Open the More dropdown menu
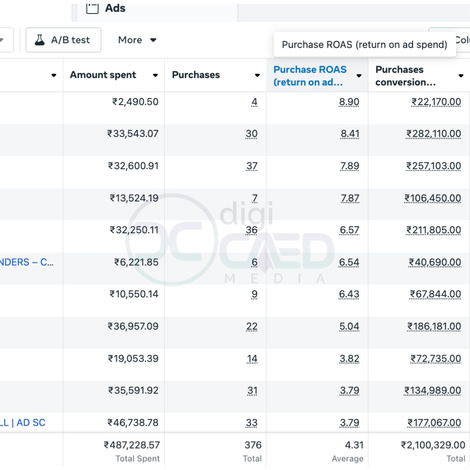The height and width of the screenshot is (470, 470). point(137,40)
